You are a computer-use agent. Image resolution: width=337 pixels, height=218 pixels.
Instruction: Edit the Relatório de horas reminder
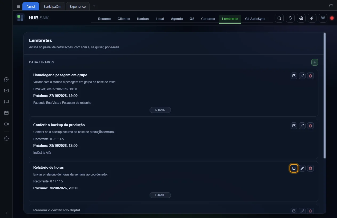[x=302, y=168]
